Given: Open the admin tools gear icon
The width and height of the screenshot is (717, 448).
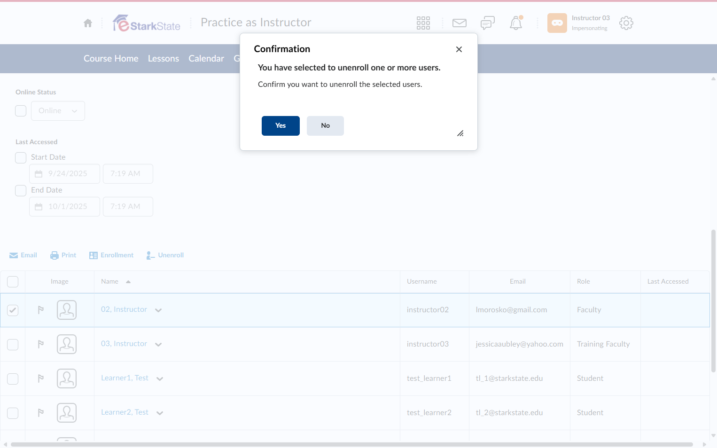Looking at the screenshot, I should 626,23.
